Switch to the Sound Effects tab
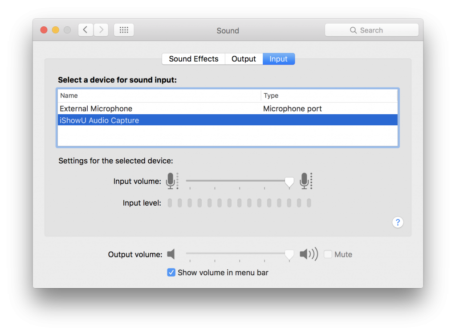This screenshot has height=335, width=456. [194, 59]
